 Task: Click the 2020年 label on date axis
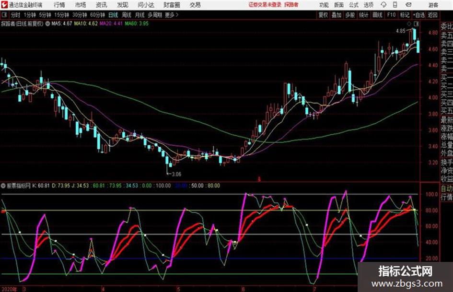point(9,289)
